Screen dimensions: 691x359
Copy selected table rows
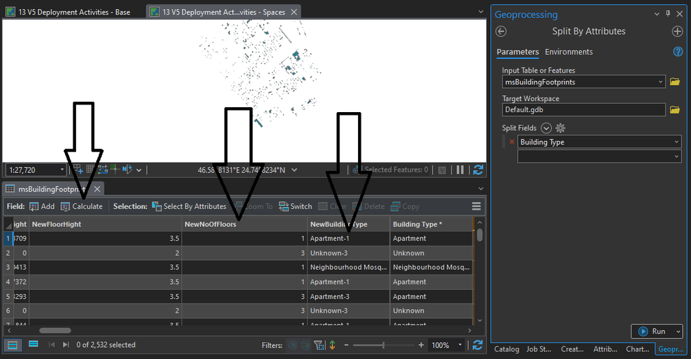tap(405, 206)
